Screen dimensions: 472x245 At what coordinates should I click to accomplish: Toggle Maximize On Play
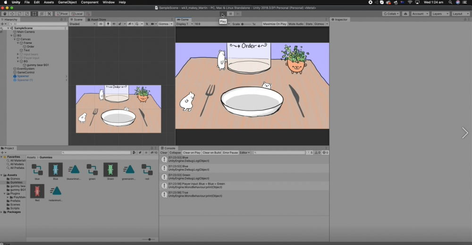click(x=274, y=24)
